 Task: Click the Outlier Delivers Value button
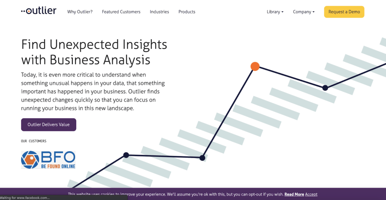pyautogui.click(x=49, y=125)
